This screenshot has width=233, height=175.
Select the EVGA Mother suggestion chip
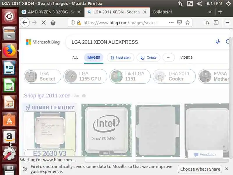[213, 76]
